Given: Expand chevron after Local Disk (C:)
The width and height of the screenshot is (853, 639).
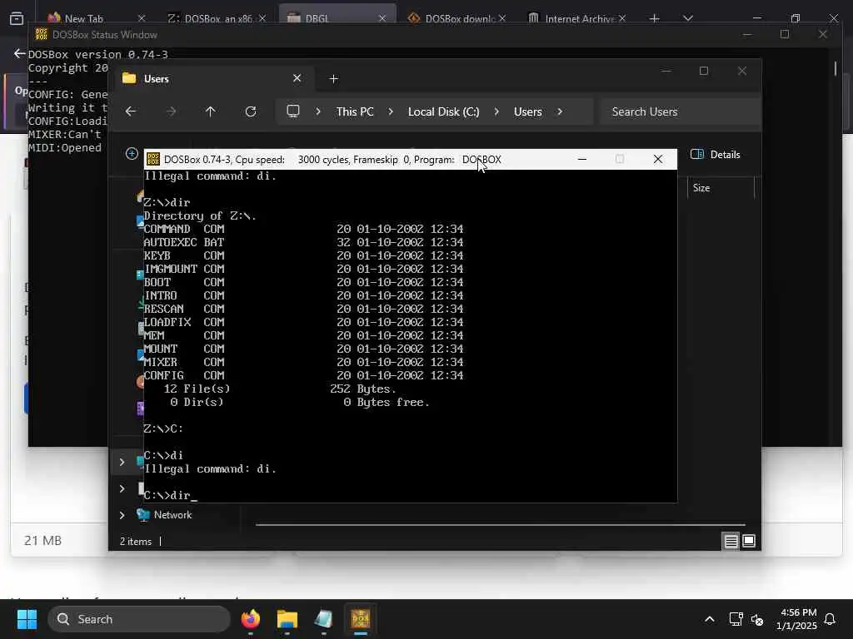Looking at the screenshot, I should coord(496,111).
